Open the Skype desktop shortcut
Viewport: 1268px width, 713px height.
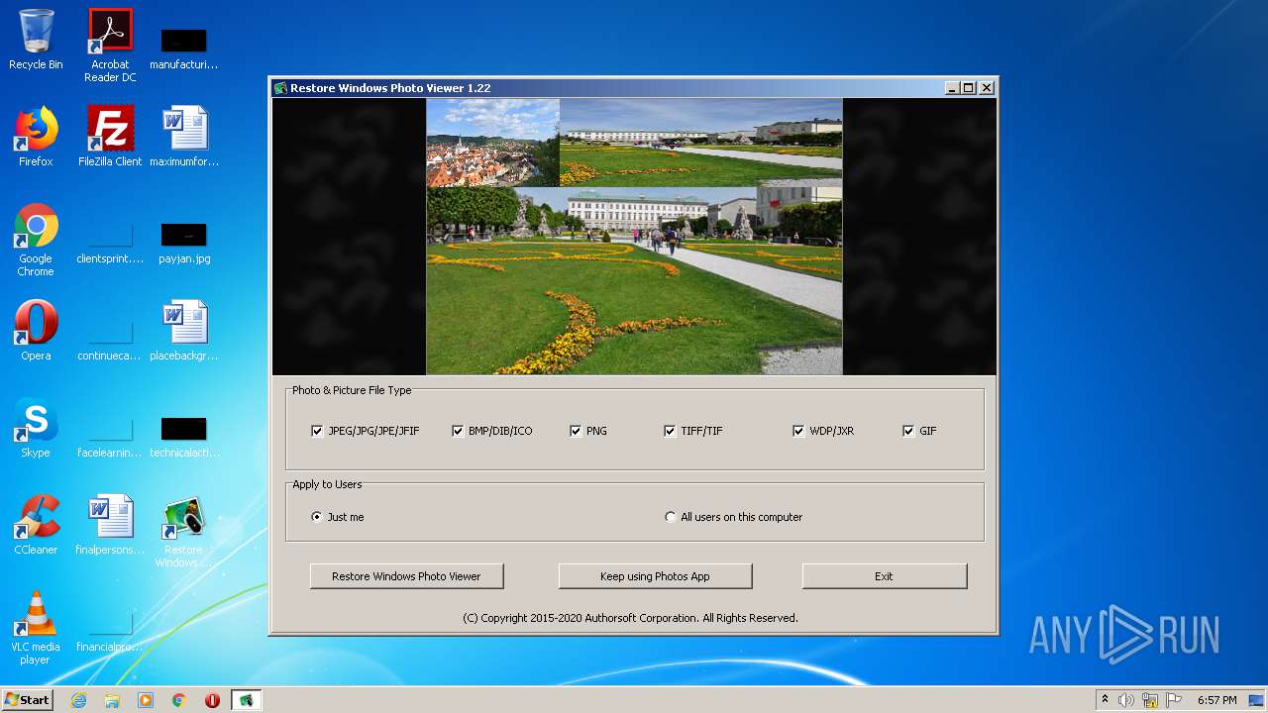36,428
